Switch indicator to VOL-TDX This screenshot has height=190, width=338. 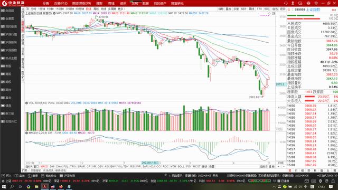pos(123,167)
